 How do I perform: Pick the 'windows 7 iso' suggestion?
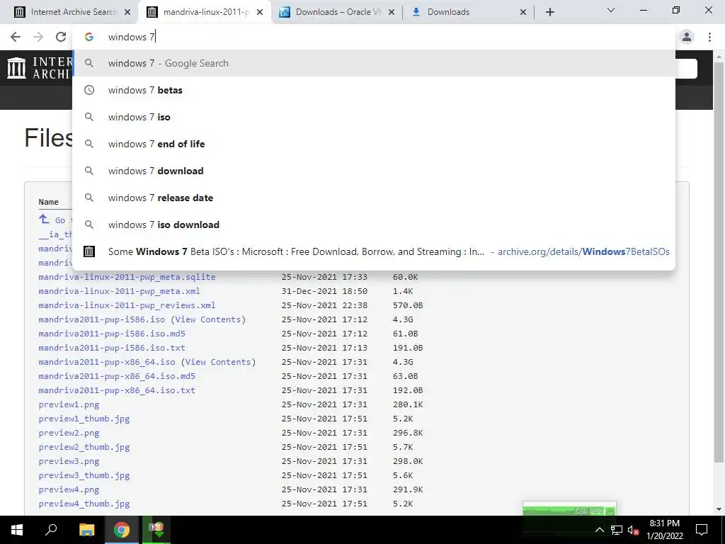(374, 117)
